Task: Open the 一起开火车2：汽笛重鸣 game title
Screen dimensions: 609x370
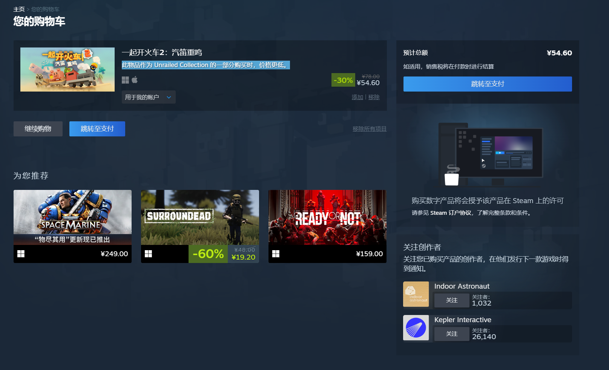Action: tap(162, 52)
